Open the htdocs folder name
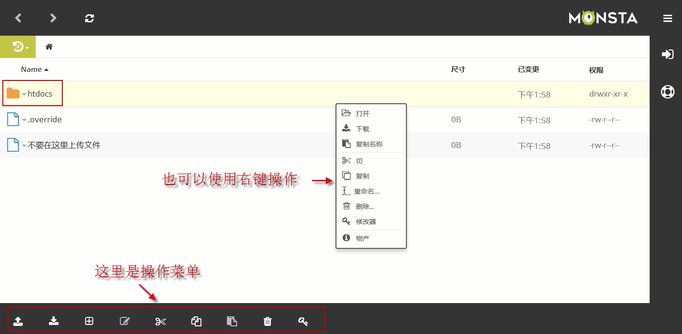The height and width of the screenshot is (334, 682). [x=40, y=94]
